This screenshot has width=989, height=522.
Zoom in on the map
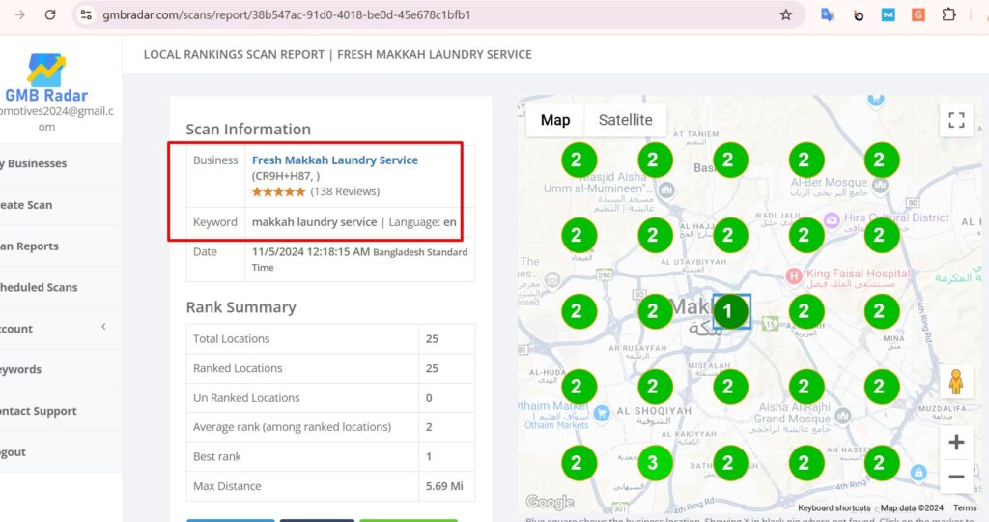pyautogui.click(x=956, y=442)
